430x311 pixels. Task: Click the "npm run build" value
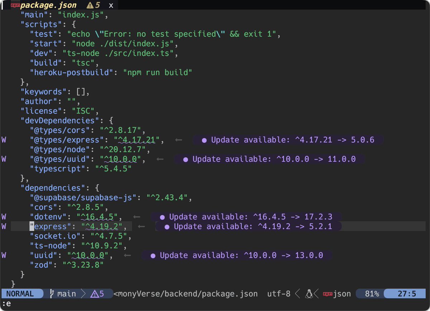(x=158, y=73)
